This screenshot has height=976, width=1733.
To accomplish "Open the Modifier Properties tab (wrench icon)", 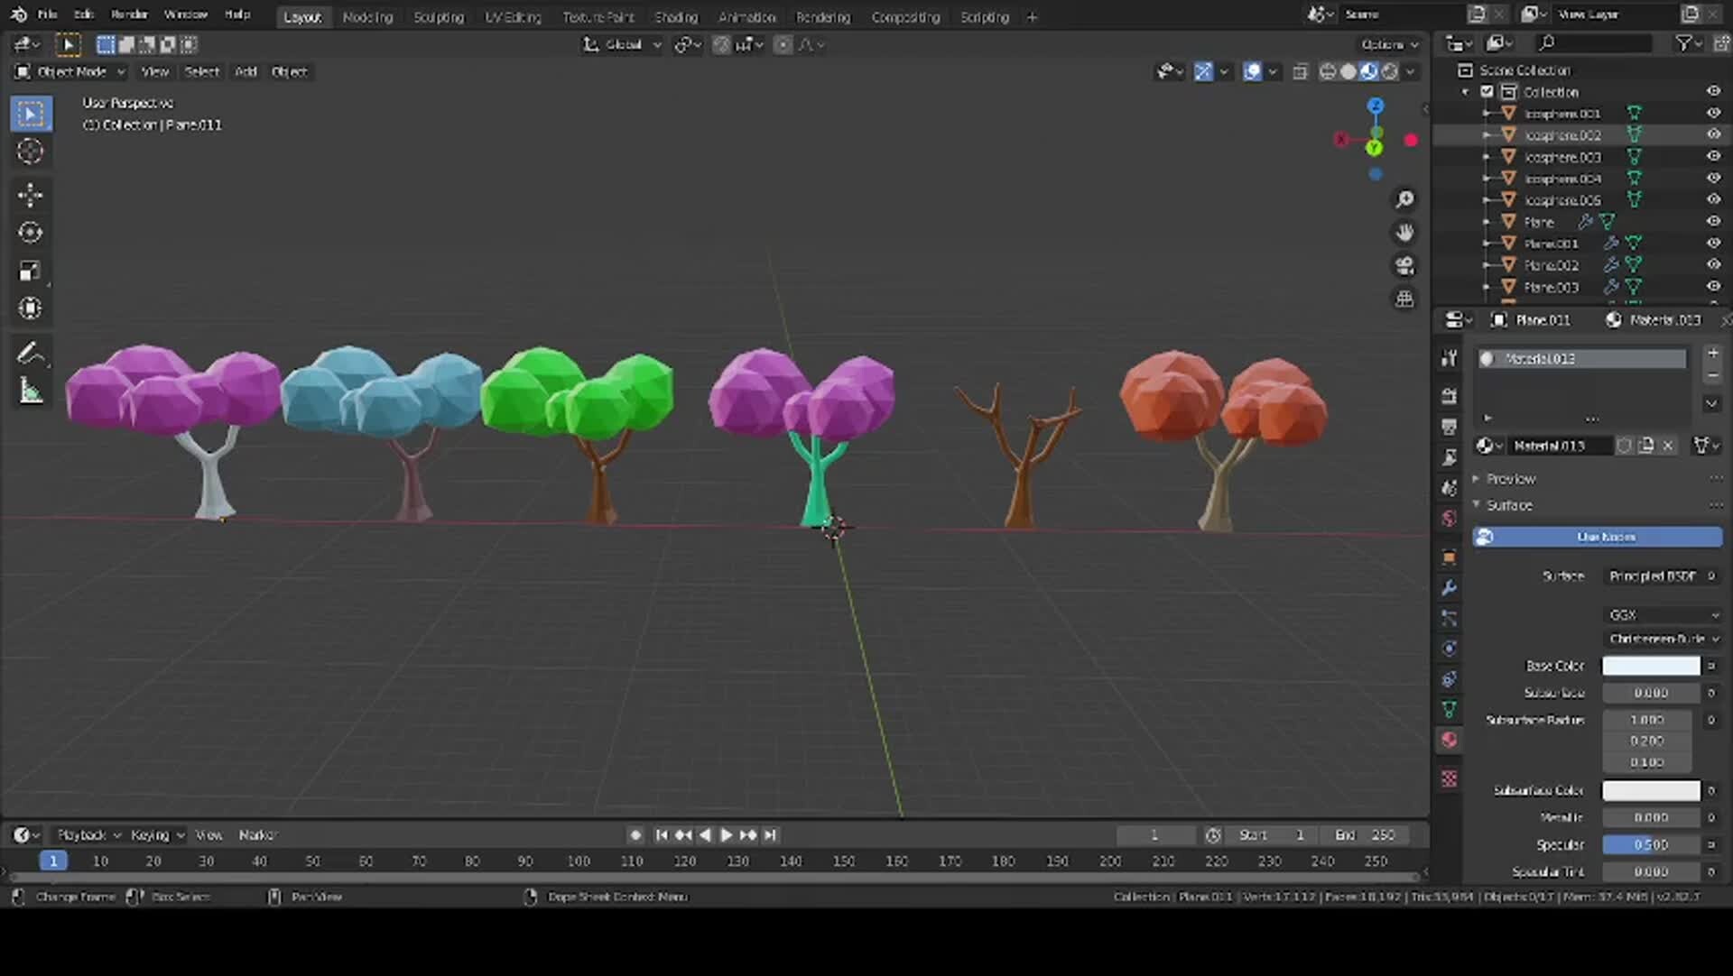I will 1449,588.
